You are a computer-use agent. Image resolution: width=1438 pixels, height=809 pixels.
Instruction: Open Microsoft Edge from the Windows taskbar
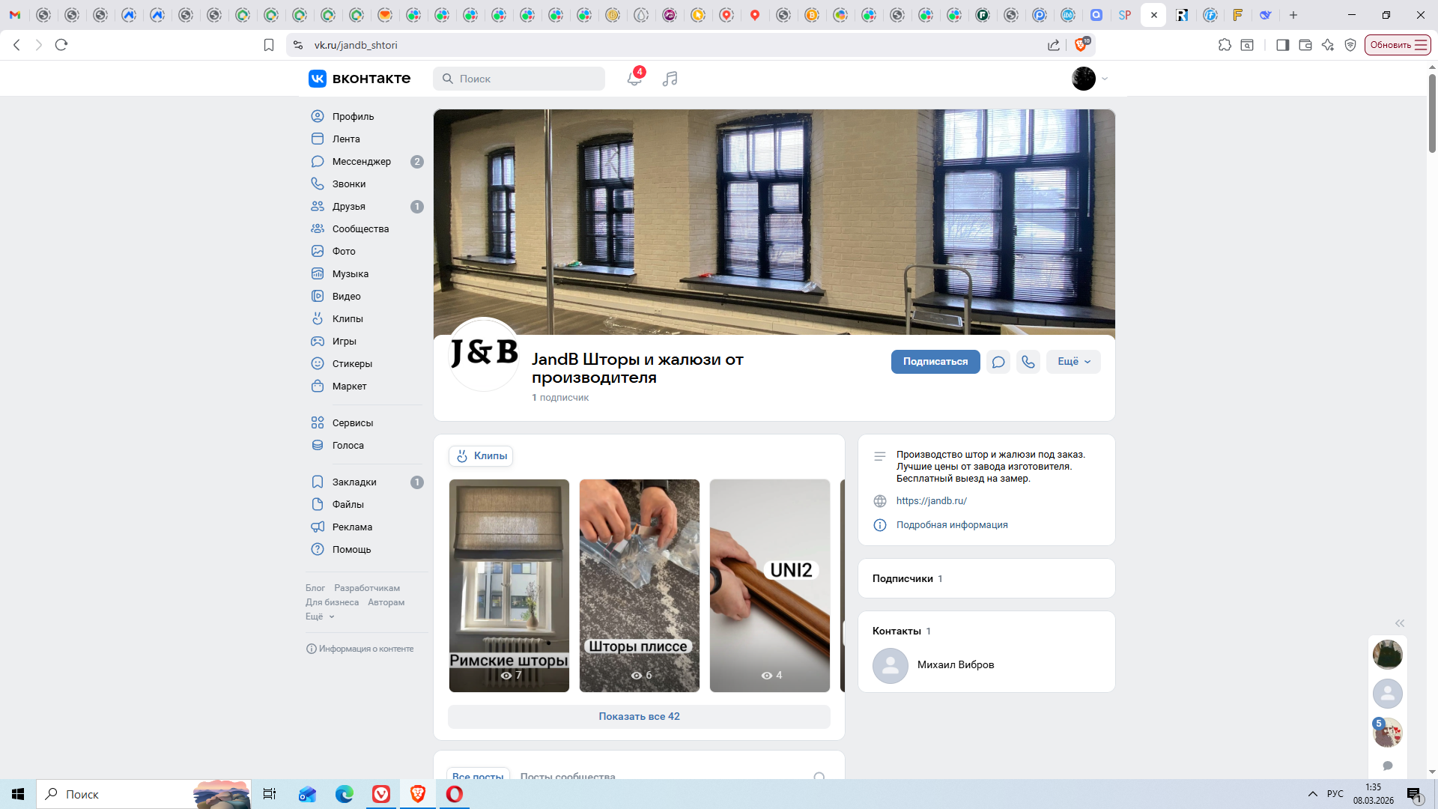(344, 794)
